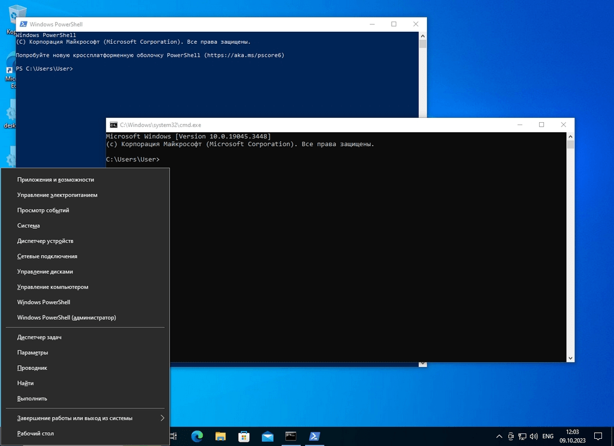Click the network tray icon
Image resolution: width=614 pixels, height=446 pixels.
pos(522,436)
